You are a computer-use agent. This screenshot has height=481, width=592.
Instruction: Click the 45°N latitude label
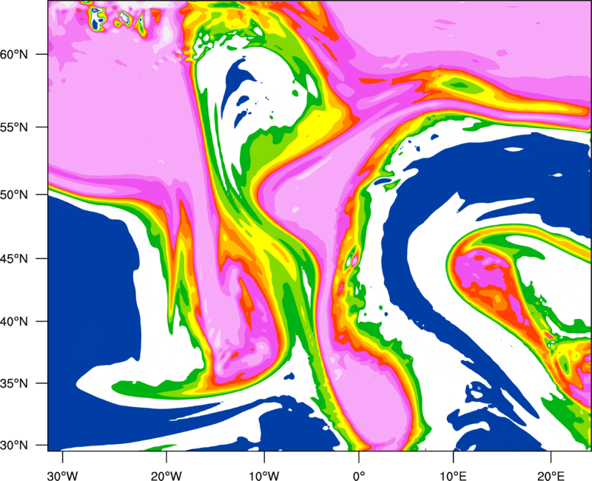(14, 258)
